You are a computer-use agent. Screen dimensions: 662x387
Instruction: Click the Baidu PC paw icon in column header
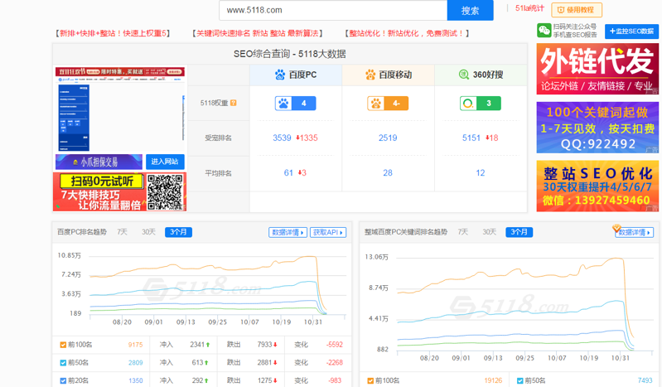[x=280, y=75]
